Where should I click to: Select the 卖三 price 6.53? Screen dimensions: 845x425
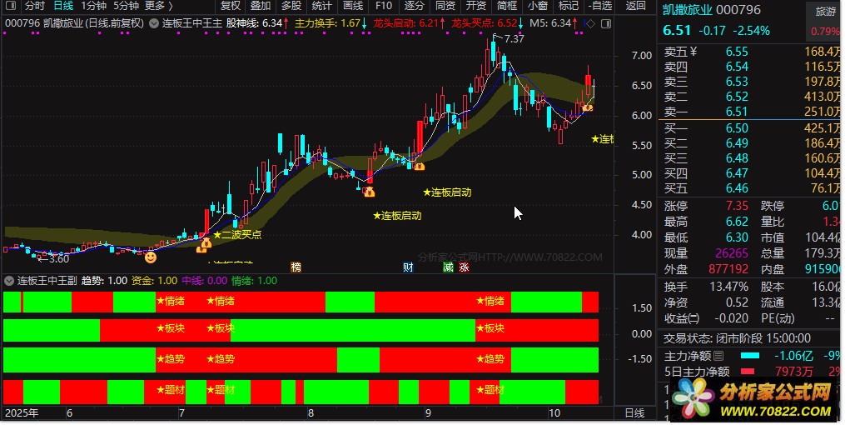pyautogui.click(x=737, y=82)
